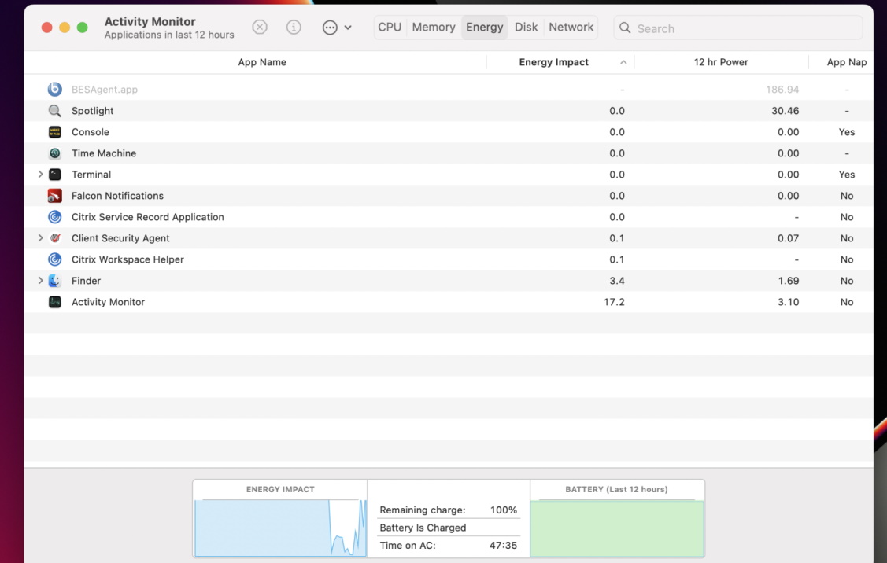This screenshot has width=887, height=563.
Task: Click the BESAgent.app icon
Action: (x=55, y=90)
